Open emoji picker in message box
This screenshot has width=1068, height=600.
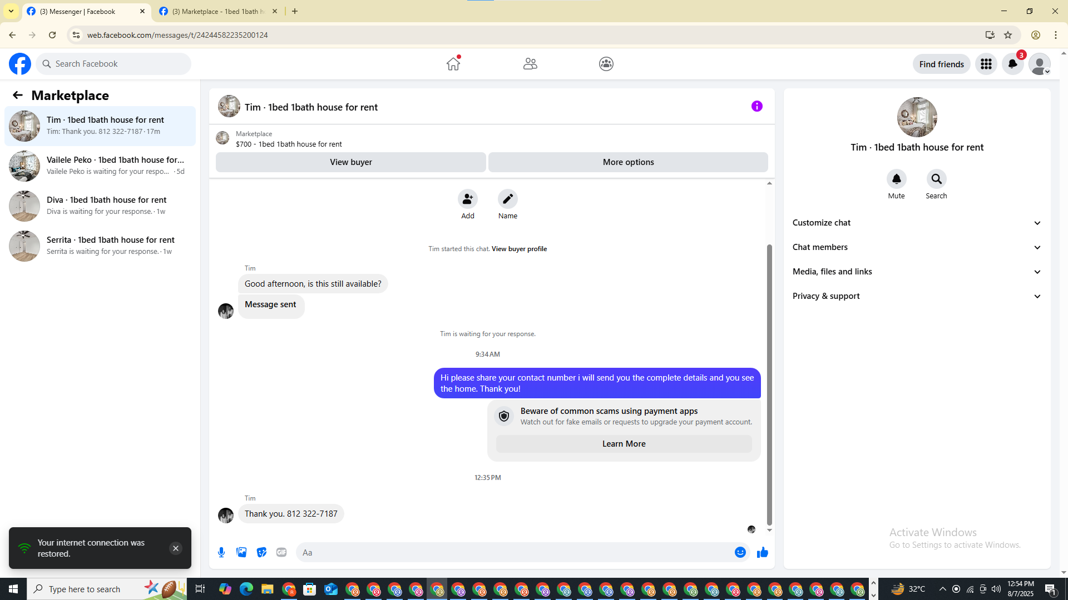(740, 552)
